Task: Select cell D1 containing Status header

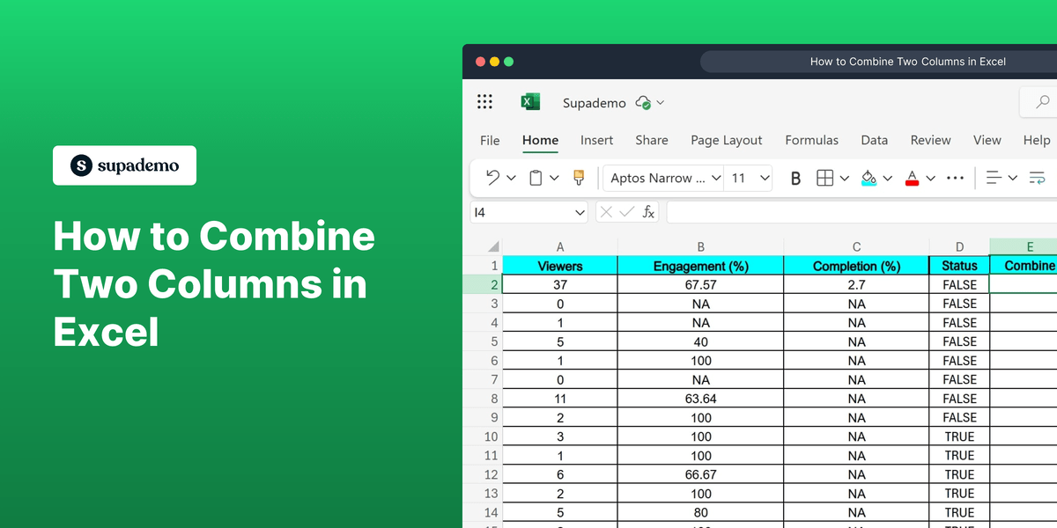Action: (x=958, y=265)
